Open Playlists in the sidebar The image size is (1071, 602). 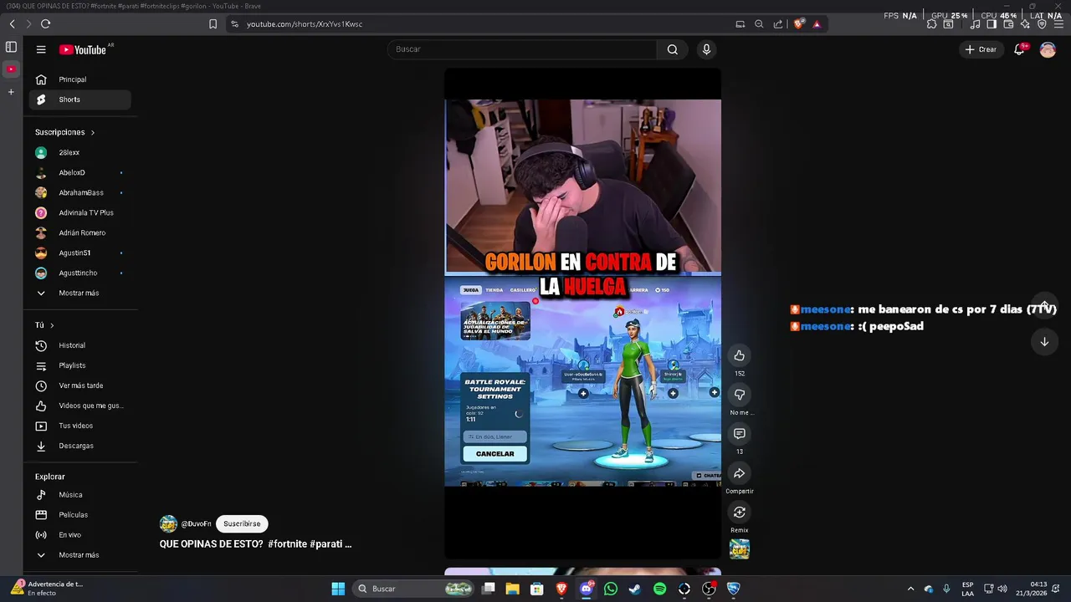(80, 365)
